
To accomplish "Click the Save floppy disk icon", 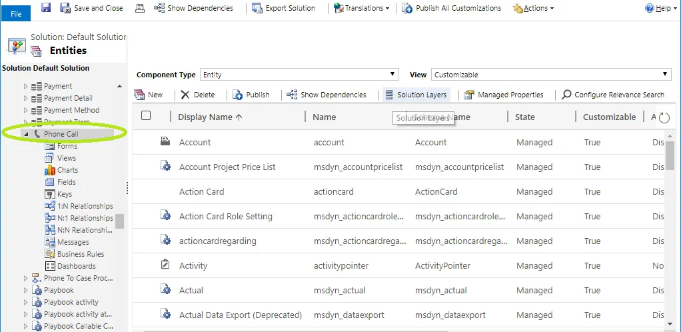I will tap(45, 7).
